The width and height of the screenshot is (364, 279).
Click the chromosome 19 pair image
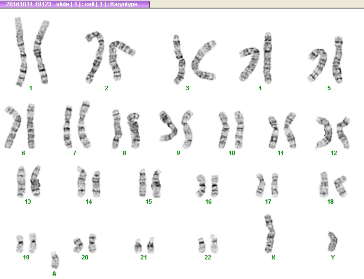[26, 243]
